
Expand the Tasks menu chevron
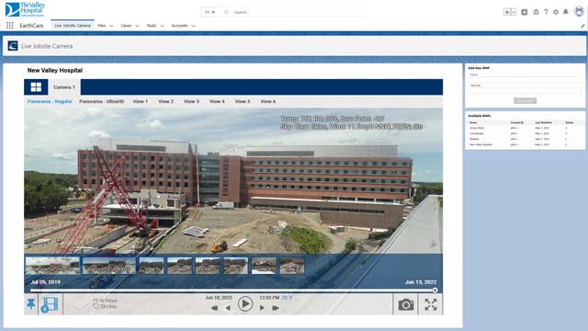(x=162, y=26)
